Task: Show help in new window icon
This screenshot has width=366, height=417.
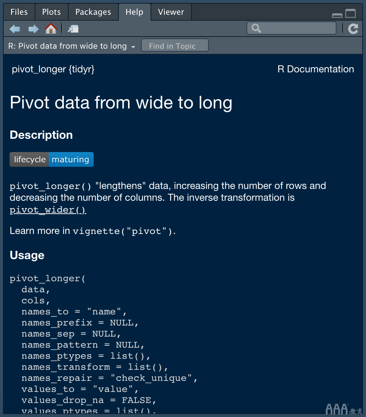Action: [x=73, y=29]
